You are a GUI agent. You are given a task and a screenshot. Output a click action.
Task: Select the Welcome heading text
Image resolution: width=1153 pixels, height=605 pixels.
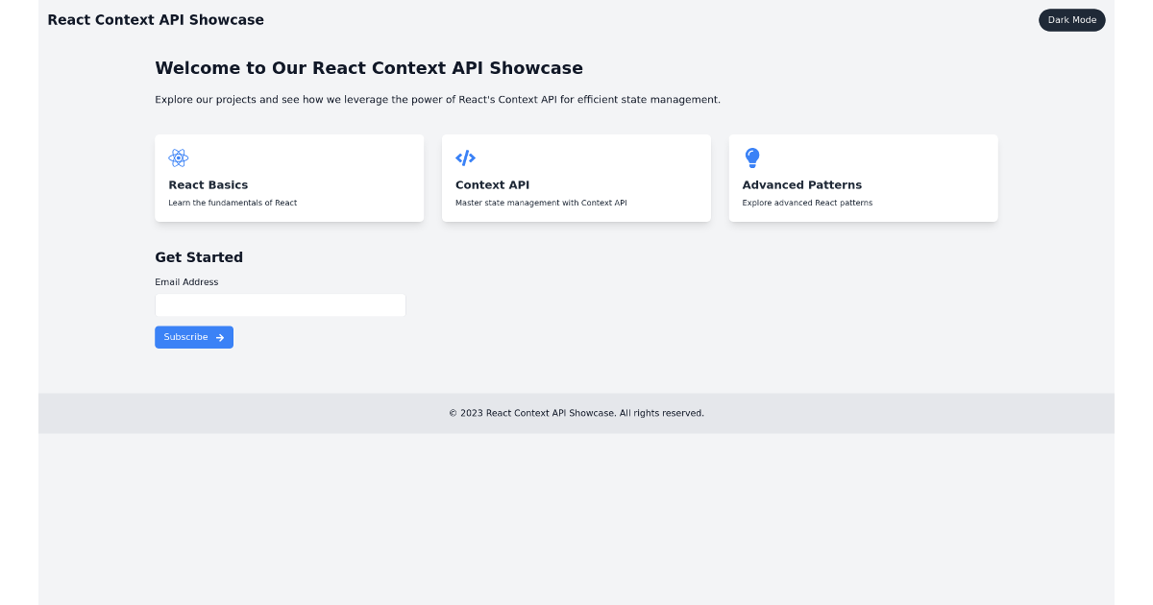tap(369, 68)
